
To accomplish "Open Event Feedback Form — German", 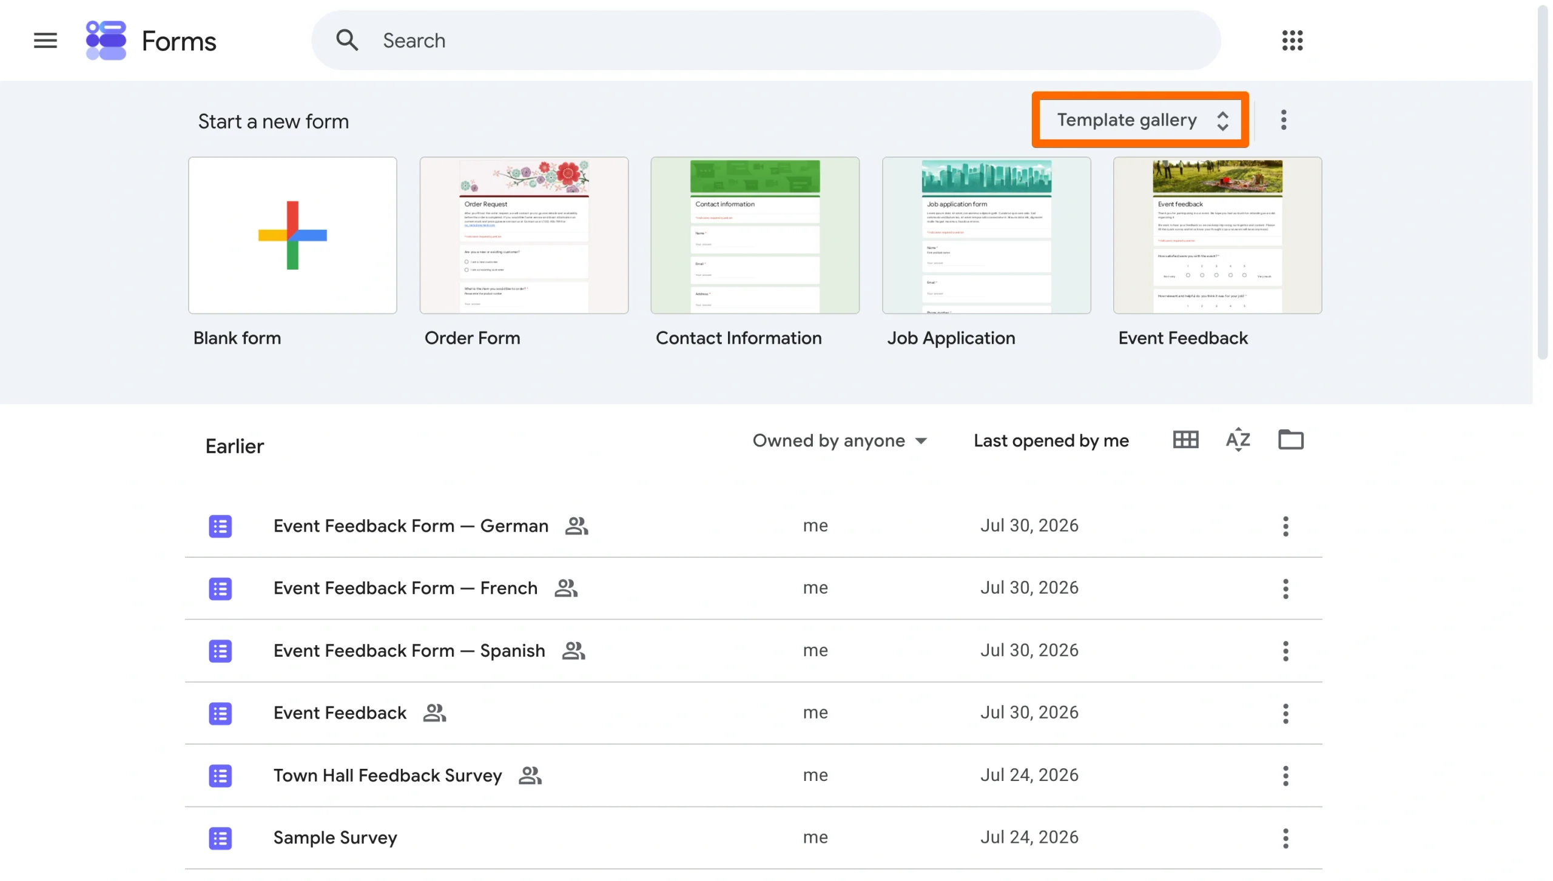I will pyautogui.click(x=411, y=526).
